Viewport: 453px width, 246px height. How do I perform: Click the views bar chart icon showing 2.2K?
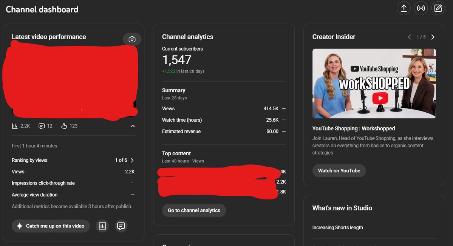pos(15,126)
